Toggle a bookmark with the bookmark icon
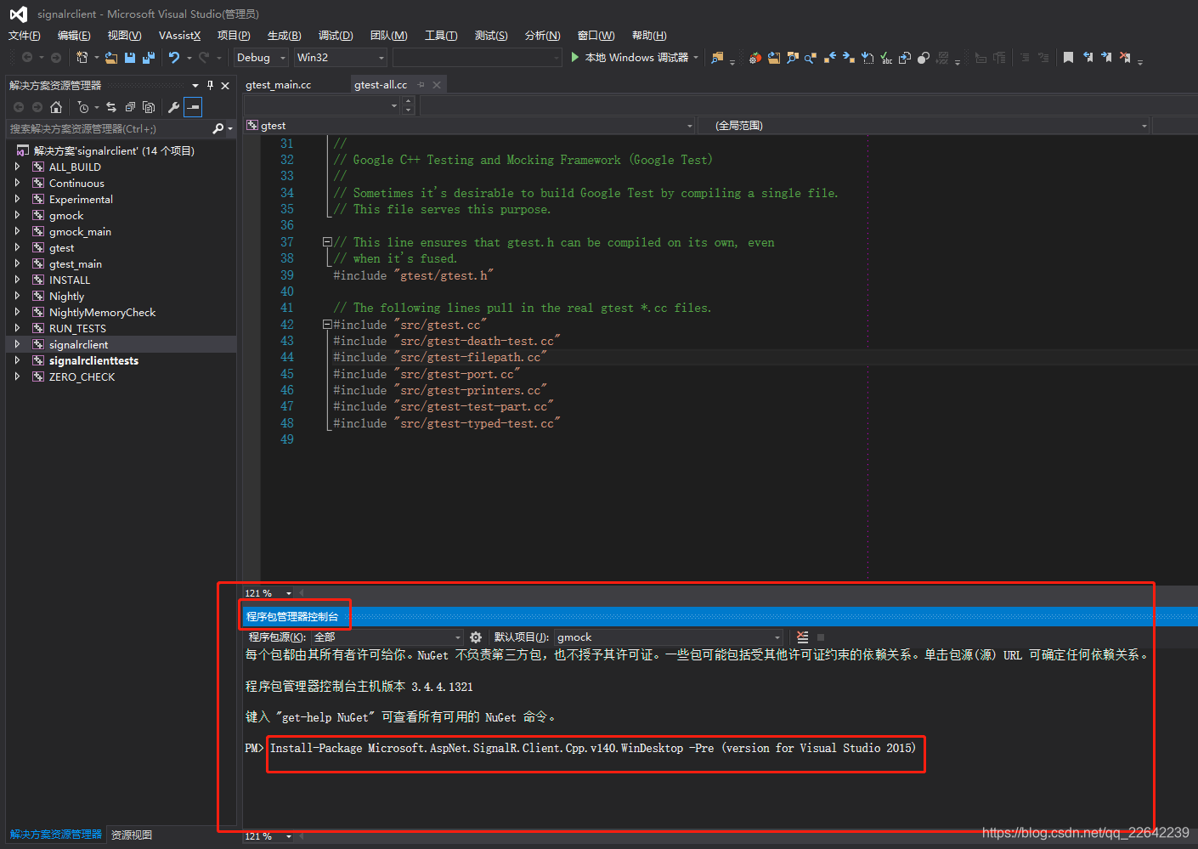The width and height of the screenshot is (1198, 849). pyautogui.click(x=1066, y=57)
